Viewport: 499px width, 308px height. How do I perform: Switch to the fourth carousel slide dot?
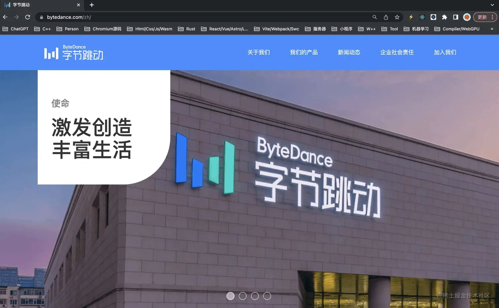pyautogui.click(x=267, y=296)
